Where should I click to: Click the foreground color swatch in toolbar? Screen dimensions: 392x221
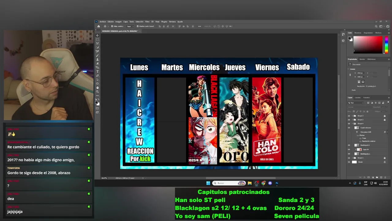(96, 102)
